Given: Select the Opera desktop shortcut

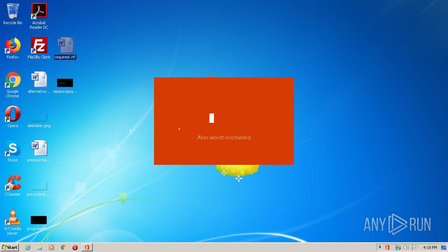Looking at the screenshot, I should pos(13,117).
